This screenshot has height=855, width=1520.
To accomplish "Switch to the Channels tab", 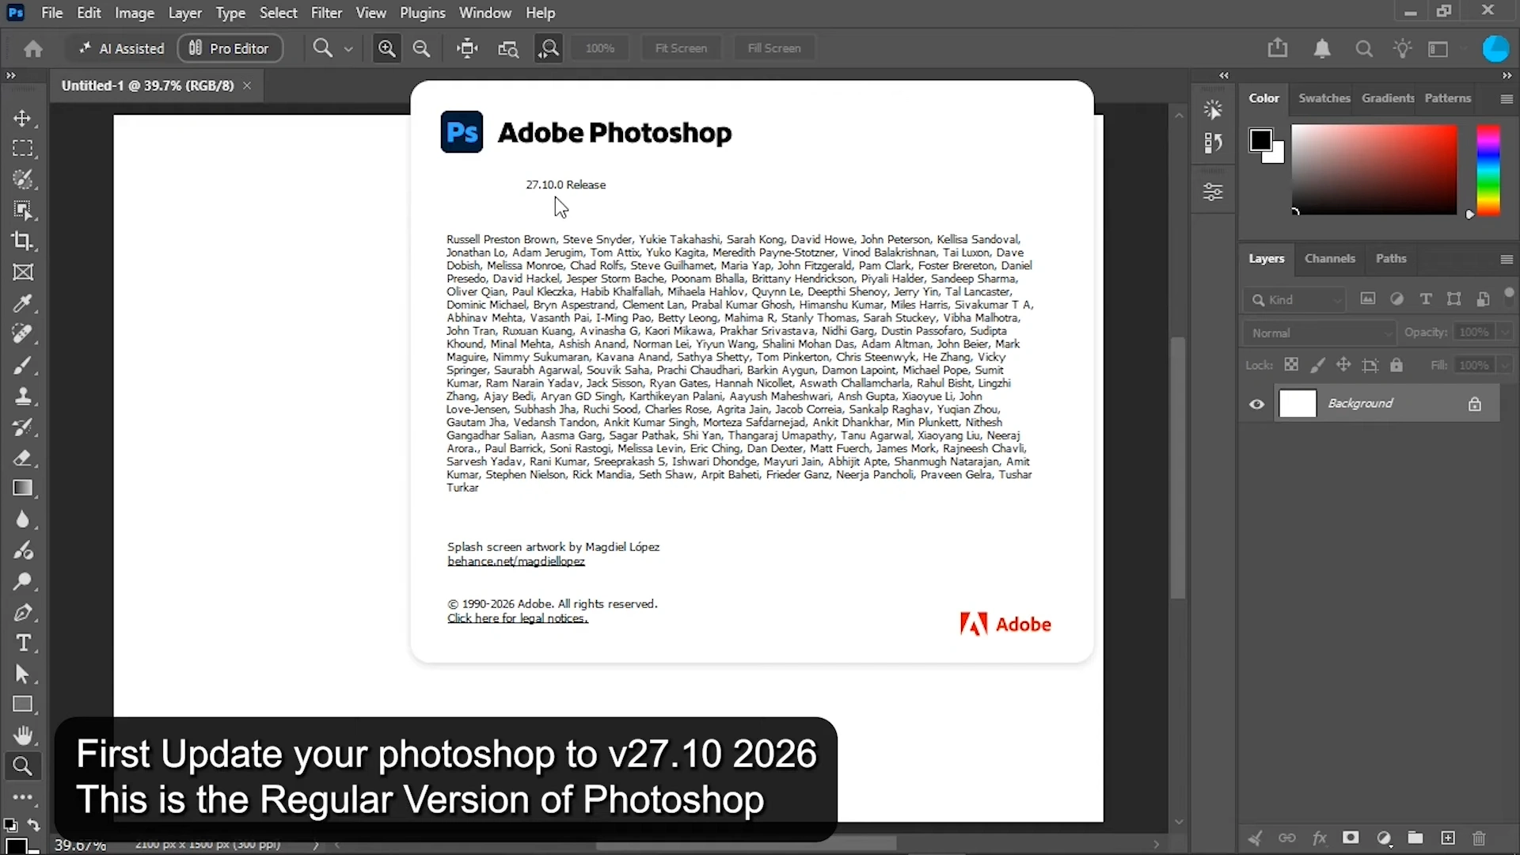I will tap(1330, 259).
